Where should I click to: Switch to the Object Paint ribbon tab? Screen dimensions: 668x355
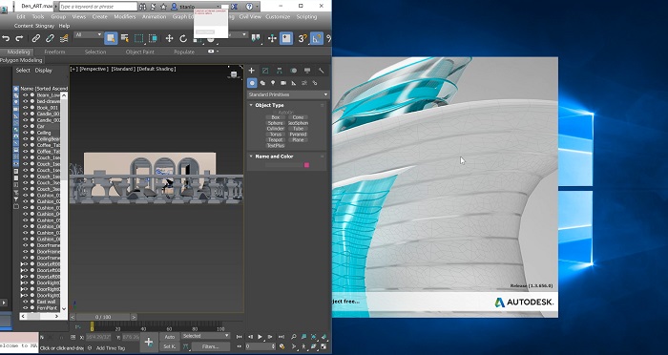point(139,52)
